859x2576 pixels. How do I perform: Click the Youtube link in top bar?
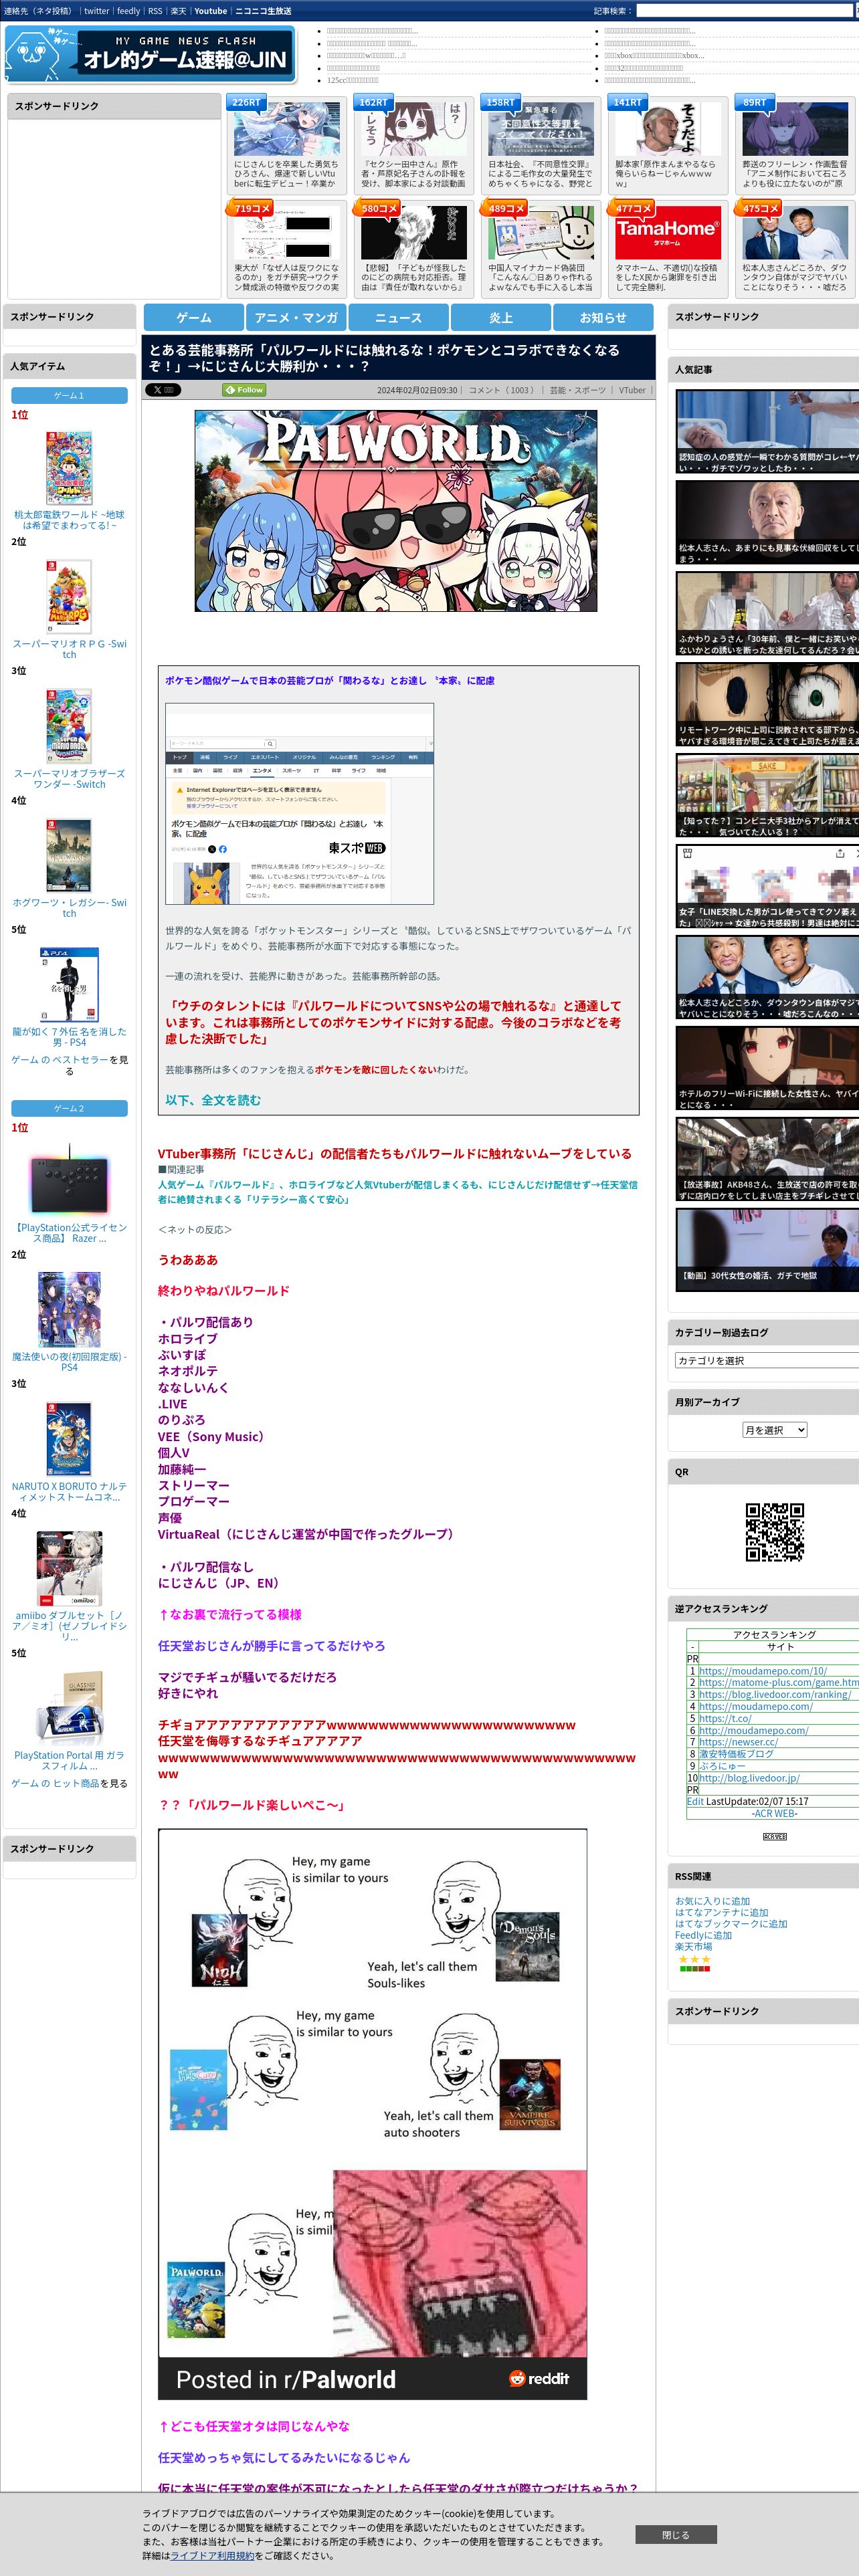click(210, 11)
